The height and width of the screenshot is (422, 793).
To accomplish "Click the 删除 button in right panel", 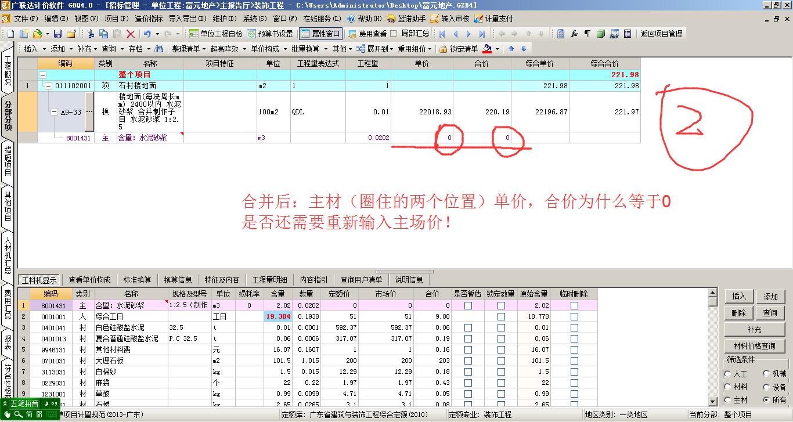I will pos(738,313).
